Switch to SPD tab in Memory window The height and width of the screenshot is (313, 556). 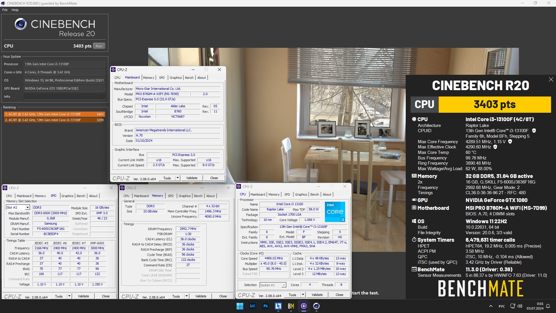coord(171,196)
